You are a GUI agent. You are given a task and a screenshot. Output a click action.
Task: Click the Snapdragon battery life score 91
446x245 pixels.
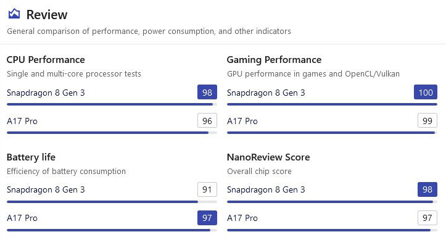[207, 189]
